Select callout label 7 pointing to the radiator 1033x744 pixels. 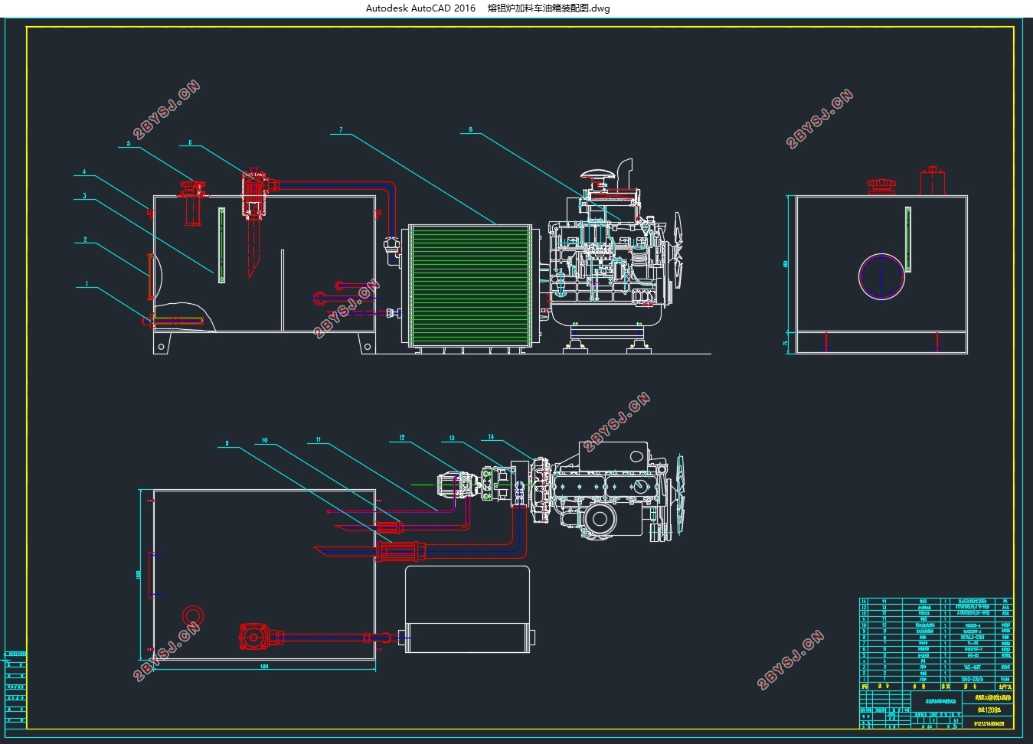pos(341,130)
